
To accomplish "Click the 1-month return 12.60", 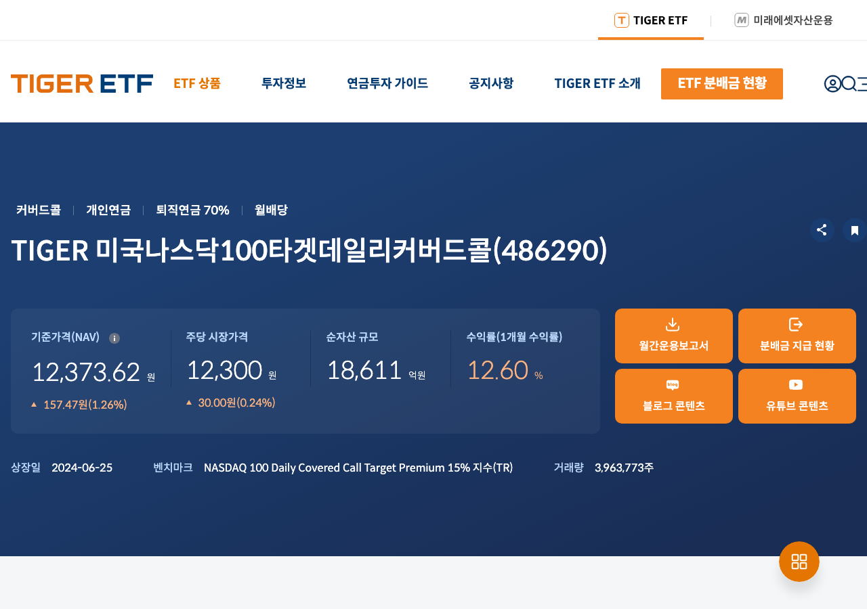I will point(498,370).
